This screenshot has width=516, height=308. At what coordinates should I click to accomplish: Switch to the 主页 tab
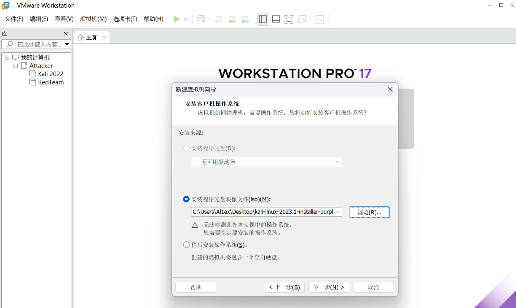pos(91,38)
